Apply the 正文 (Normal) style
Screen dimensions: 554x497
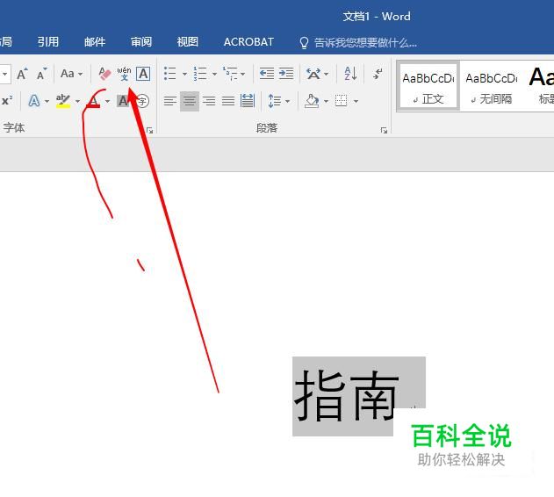pos(428,86)
